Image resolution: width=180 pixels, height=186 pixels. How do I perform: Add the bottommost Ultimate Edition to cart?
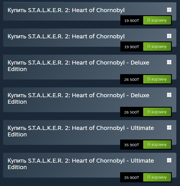[x=157, y=177]
